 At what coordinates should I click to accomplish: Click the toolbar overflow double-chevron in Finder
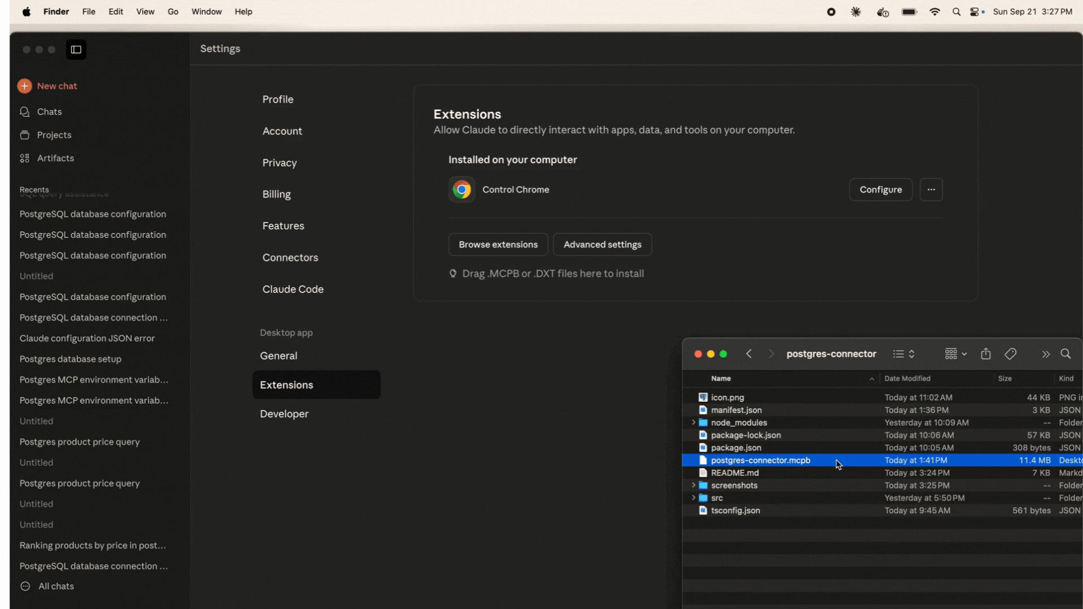click(1045, 354)
